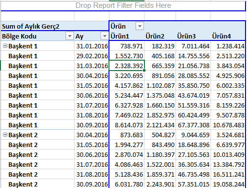The width and height of the screenshot is (247, 188).
Task: Open the Ürün column filter dropdown
Action: pos(140,26)
